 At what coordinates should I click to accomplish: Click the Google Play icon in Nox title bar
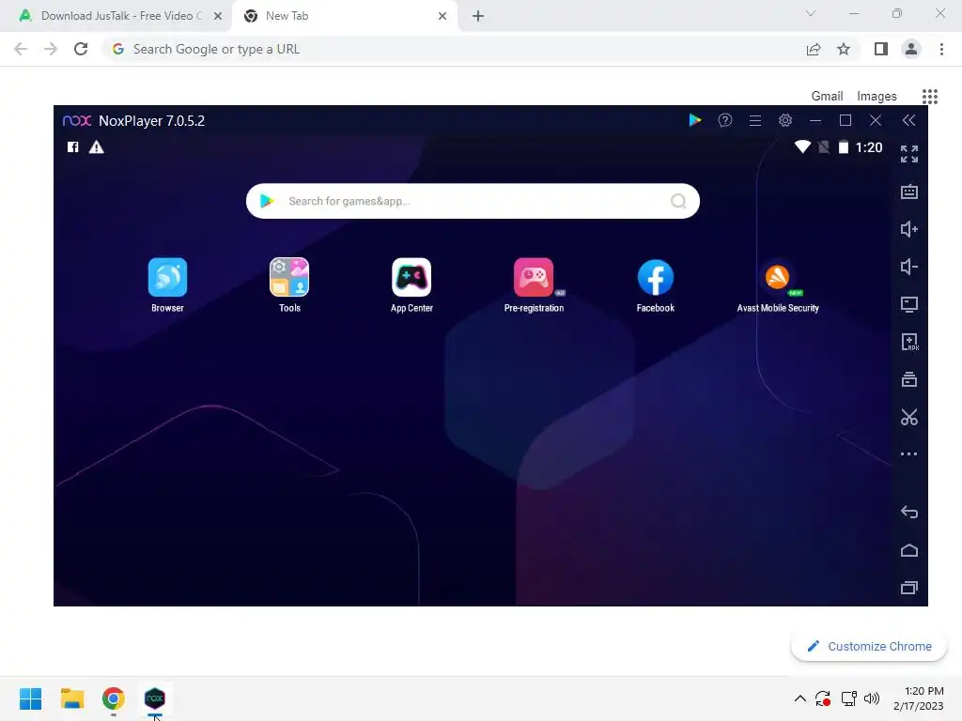click(x=695, y=120)
